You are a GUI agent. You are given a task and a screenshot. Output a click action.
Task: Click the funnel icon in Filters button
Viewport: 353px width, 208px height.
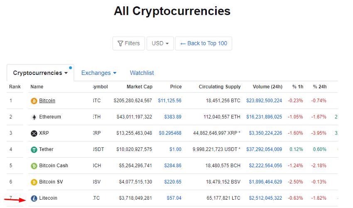pyautogui.click(x=120, y=43)
